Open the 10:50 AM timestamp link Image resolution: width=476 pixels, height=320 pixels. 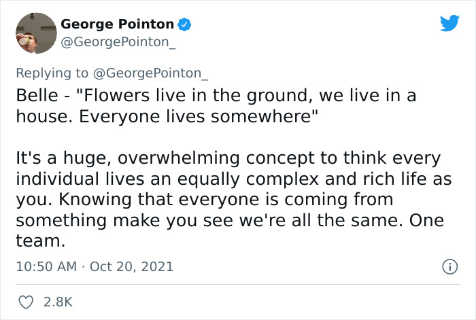46,266
